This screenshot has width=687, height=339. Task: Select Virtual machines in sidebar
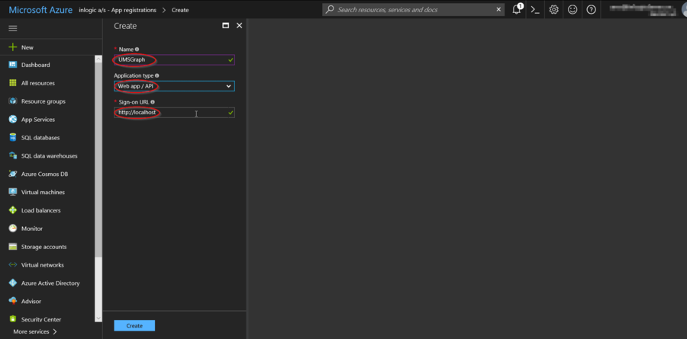coord(43,192)
